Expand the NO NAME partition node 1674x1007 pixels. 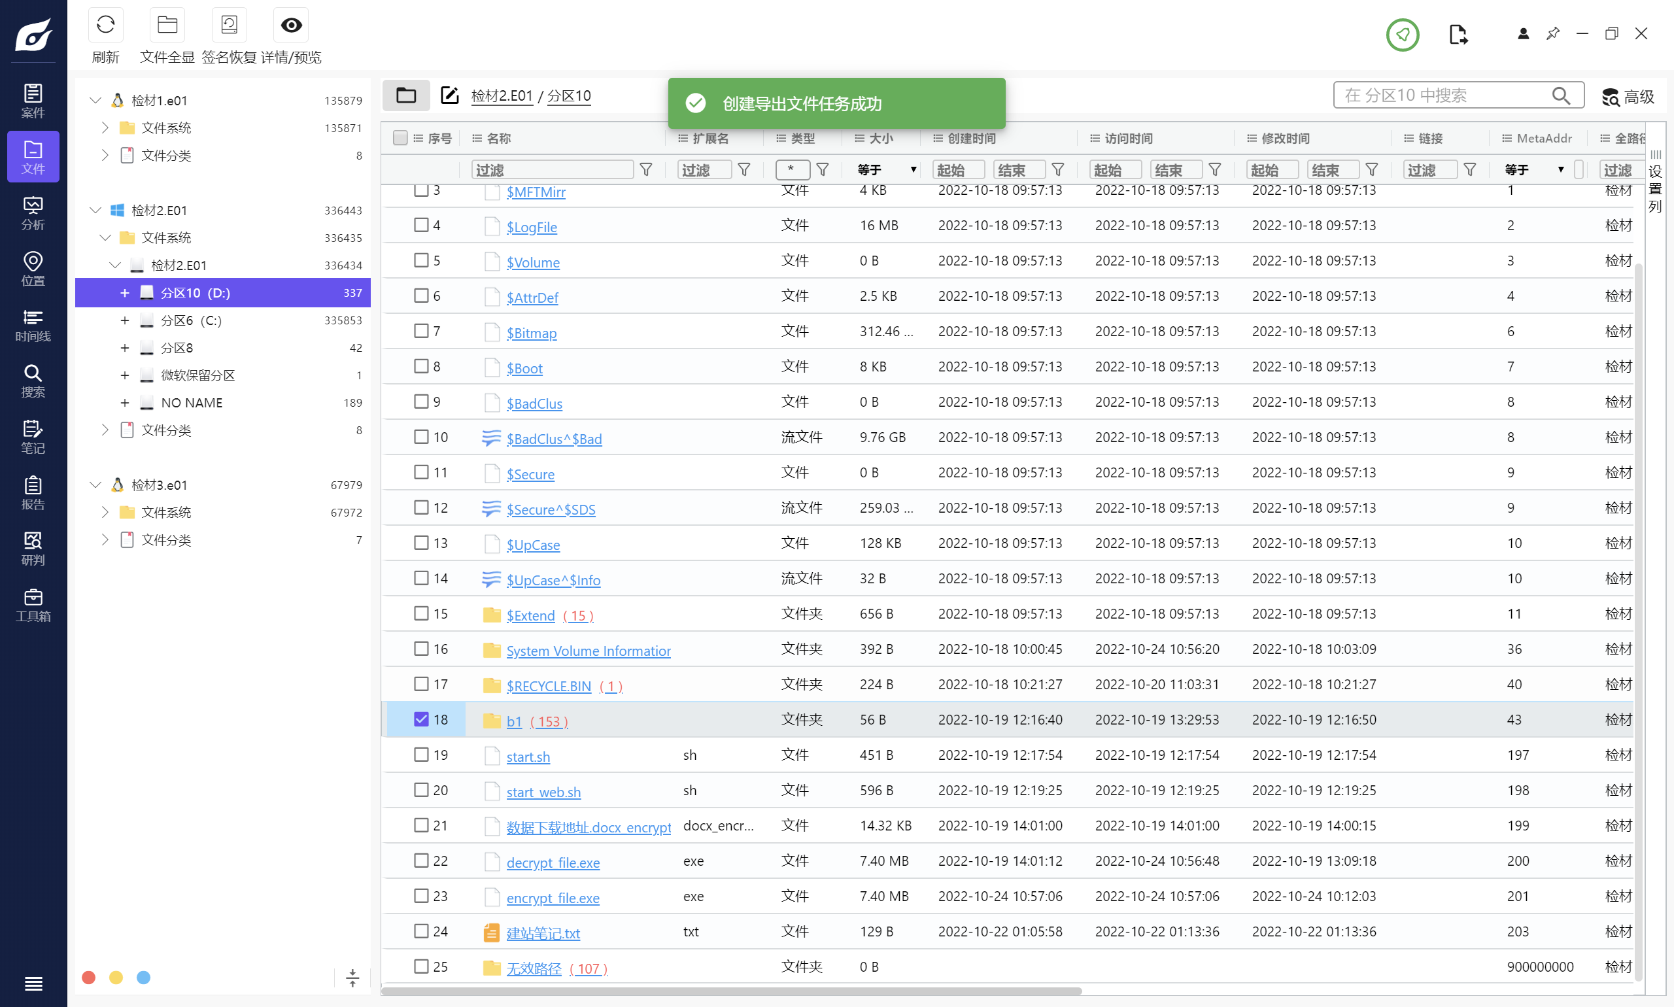(x=125, y=402)
